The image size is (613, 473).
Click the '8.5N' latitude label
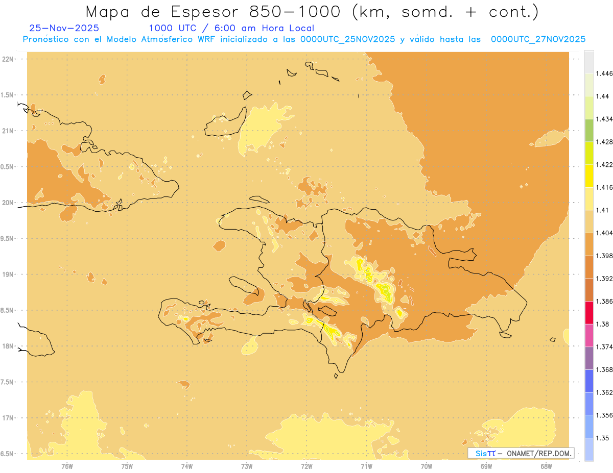8,310
